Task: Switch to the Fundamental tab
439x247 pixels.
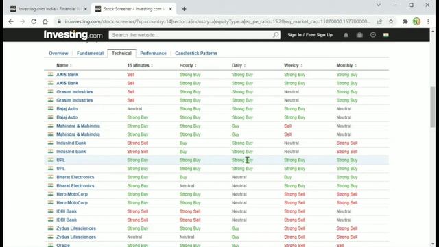Action: [90, 54]
